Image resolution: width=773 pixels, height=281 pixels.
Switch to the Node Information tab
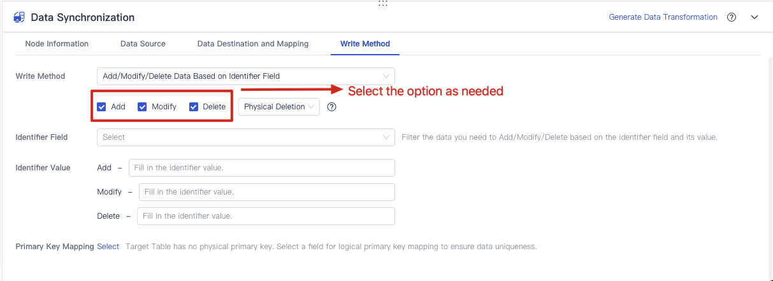coord(57,44)
